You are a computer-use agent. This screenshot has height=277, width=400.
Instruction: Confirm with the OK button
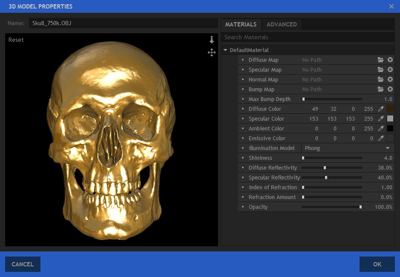pyautogui.click(x=377, y=264)
